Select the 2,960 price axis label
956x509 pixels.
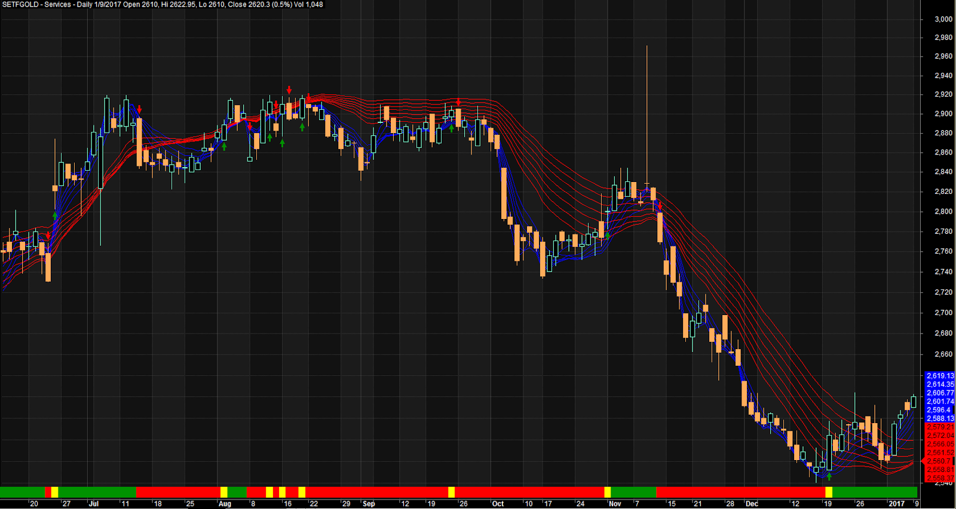[943, 57]
